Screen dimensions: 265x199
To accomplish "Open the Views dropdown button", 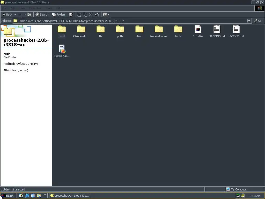I will click(106, 15).
